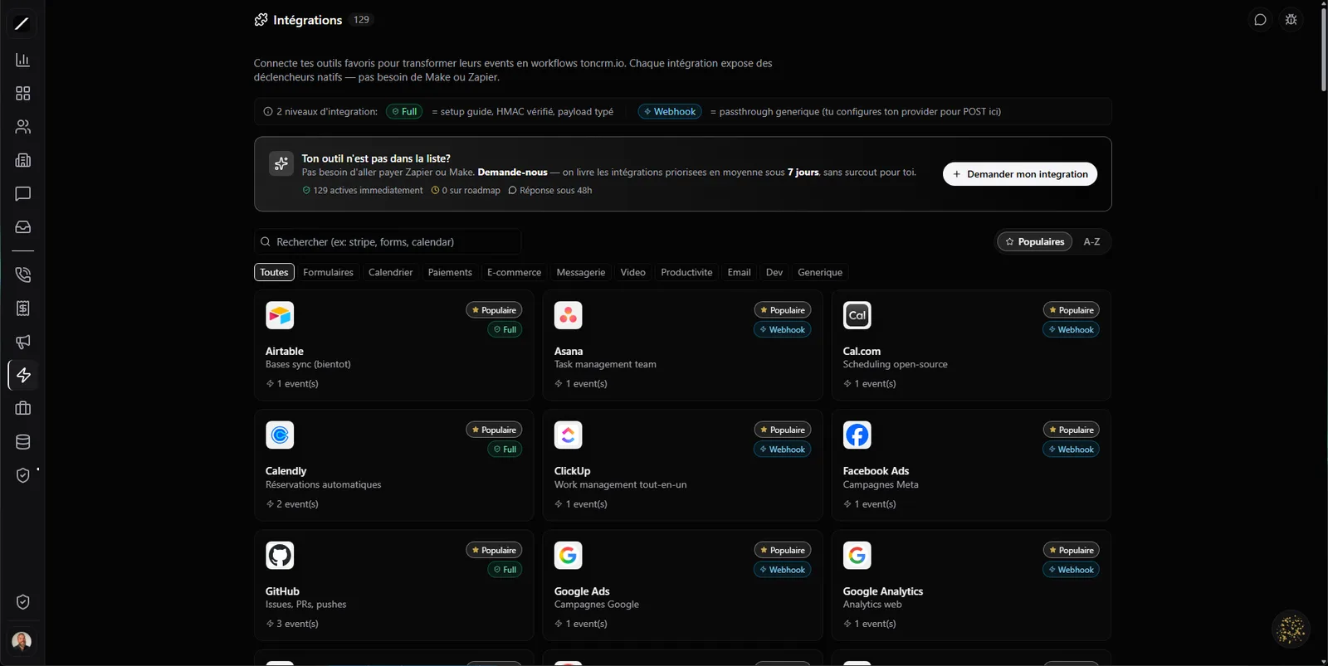1328x666 pixels.
Task: Open the phone calls sidebar icon
Action: (x=22, y=275)
